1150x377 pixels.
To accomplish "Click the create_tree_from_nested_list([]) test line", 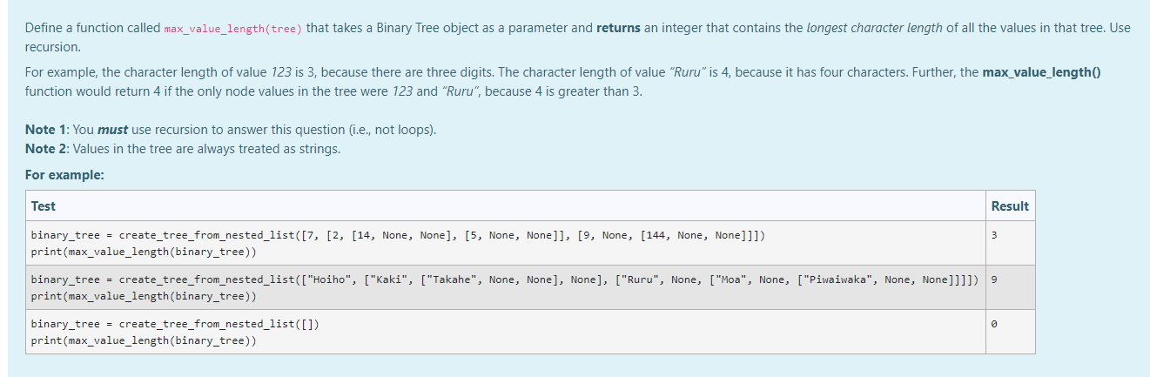I will 175,324.
